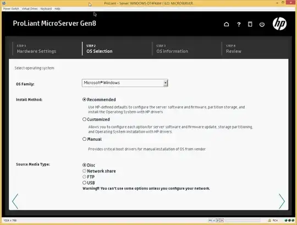Image resolution: width=297 pixels, height=225 pixels.
Task: Select the Recommended install method
Action: [x=84, y=100]
